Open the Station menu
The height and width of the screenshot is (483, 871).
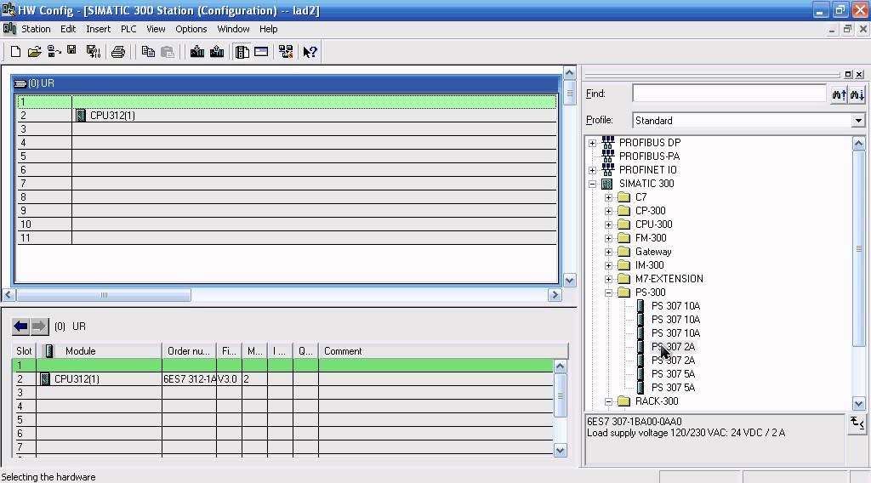[36, 29]
